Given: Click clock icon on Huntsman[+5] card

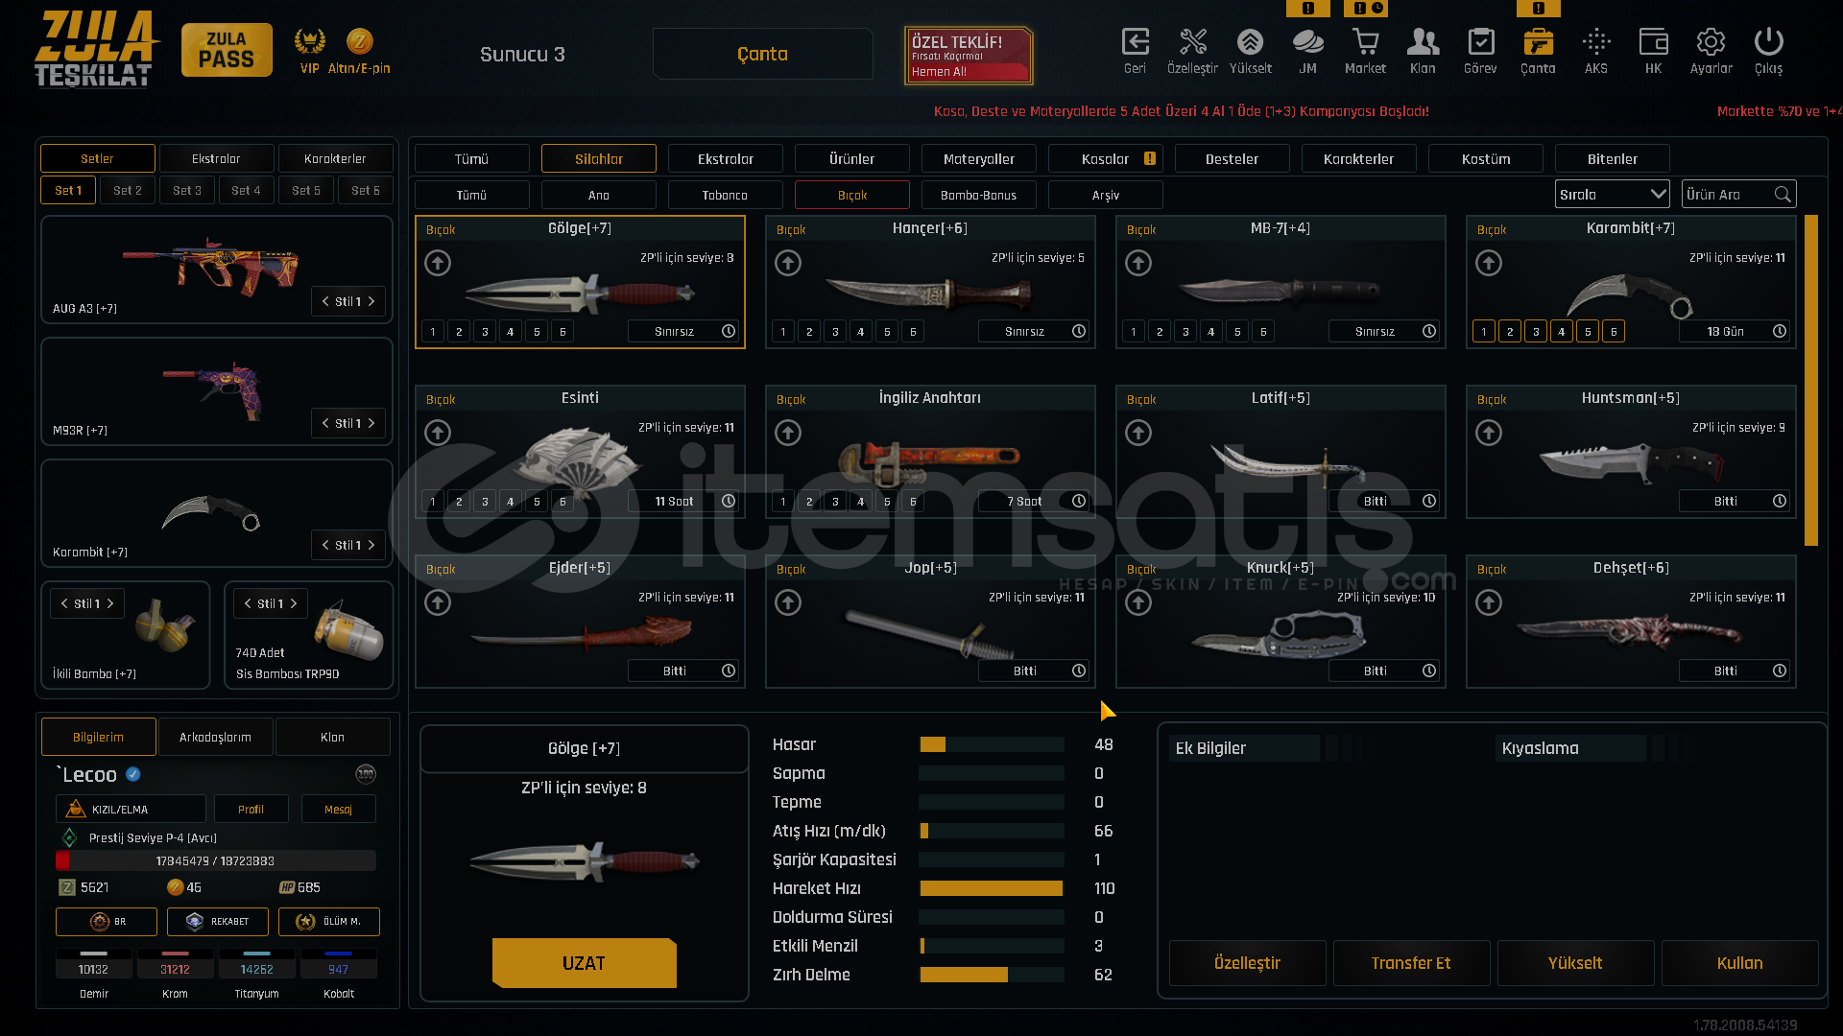Looking at the screenshot, I should [1780, 501].
